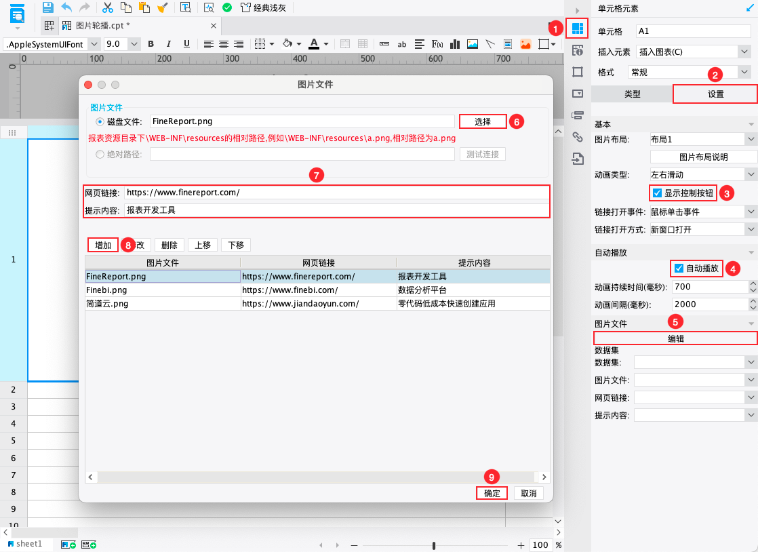Image resolution: width=758 pixels, height=552 pixels.
Task: Click the Format painter brush icon
Action: tap(163, 7)
